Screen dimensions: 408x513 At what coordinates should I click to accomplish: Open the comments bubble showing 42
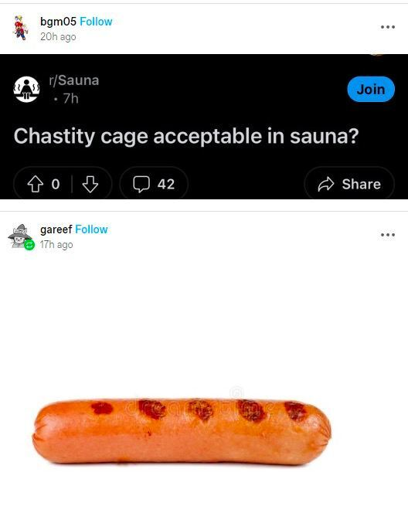(154, 184)
